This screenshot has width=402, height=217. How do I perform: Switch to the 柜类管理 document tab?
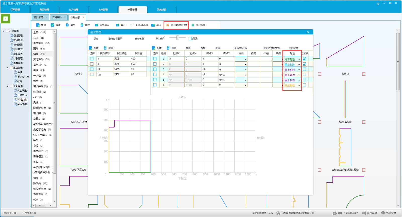38,17
